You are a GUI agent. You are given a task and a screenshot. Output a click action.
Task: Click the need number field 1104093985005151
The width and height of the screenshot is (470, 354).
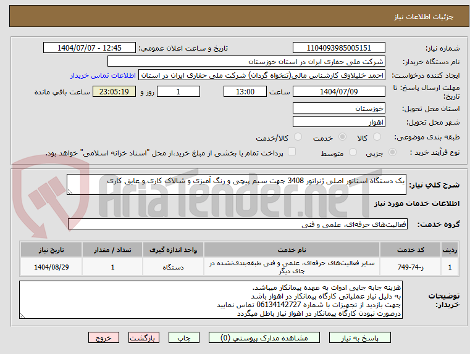(x=338, y=48)
